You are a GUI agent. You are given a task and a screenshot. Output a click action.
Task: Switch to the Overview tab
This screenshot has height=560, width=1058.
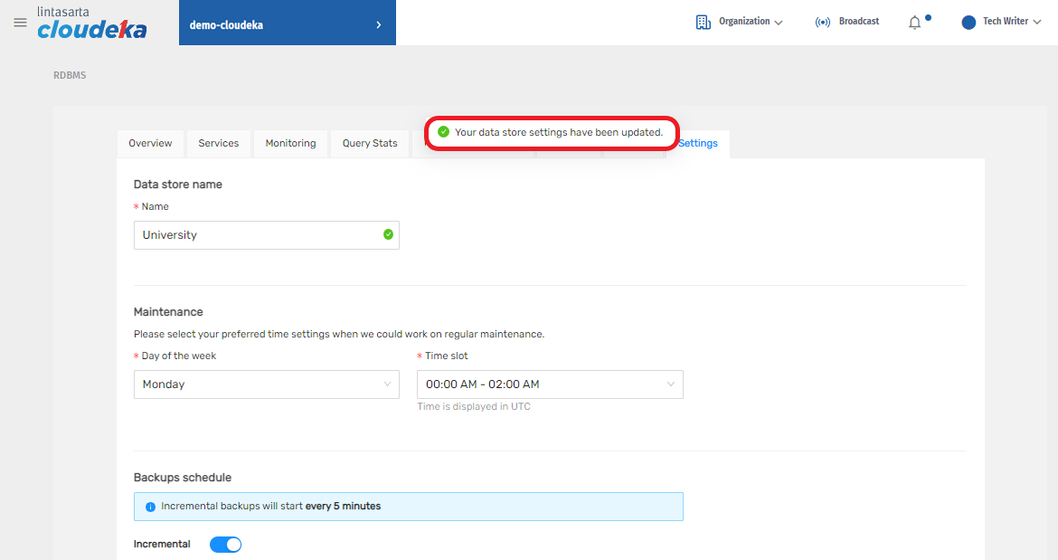click(x=150, y=143)
